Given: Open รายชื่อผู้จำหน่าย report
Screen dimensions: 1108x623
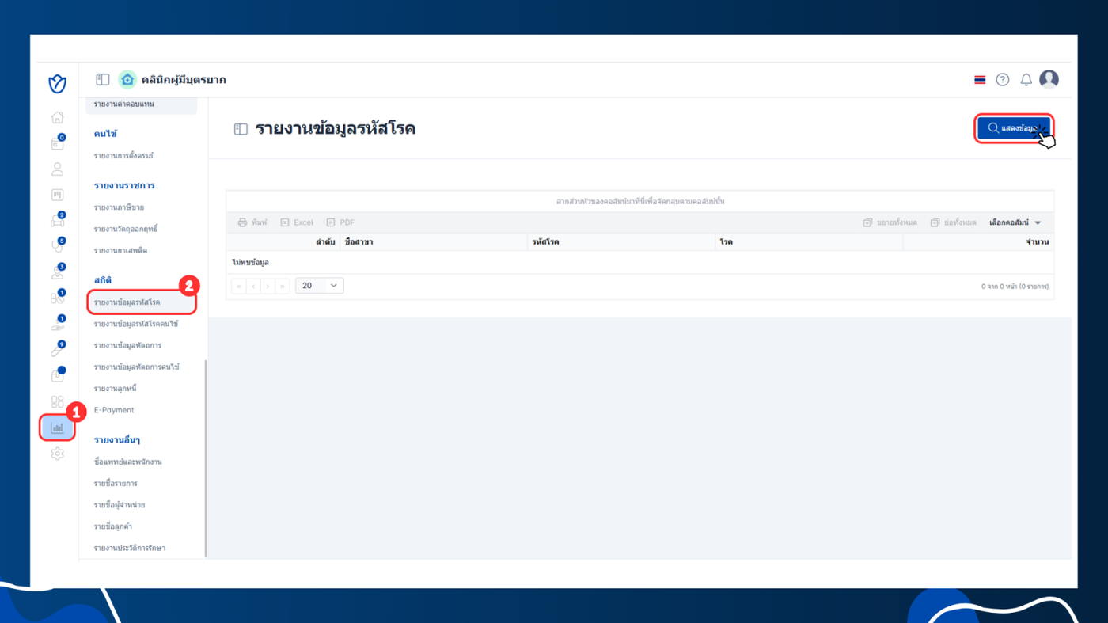Looking at the screenshot, I should 120,504.
